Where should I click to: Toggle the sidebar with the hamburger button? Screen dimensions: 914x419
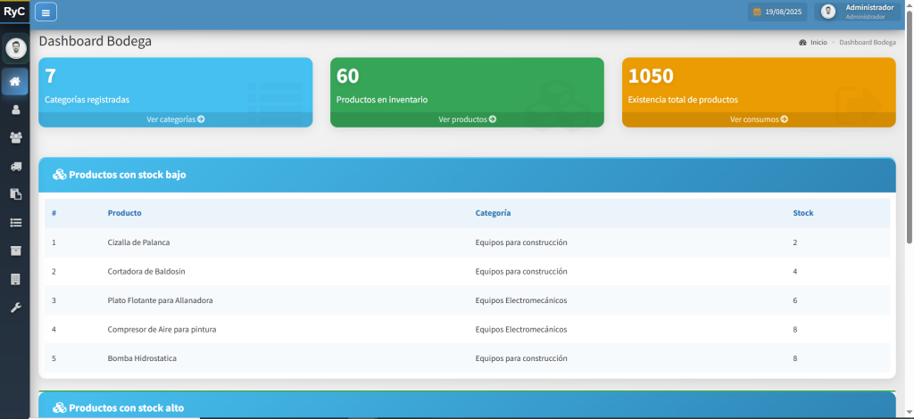coord(46,12)
